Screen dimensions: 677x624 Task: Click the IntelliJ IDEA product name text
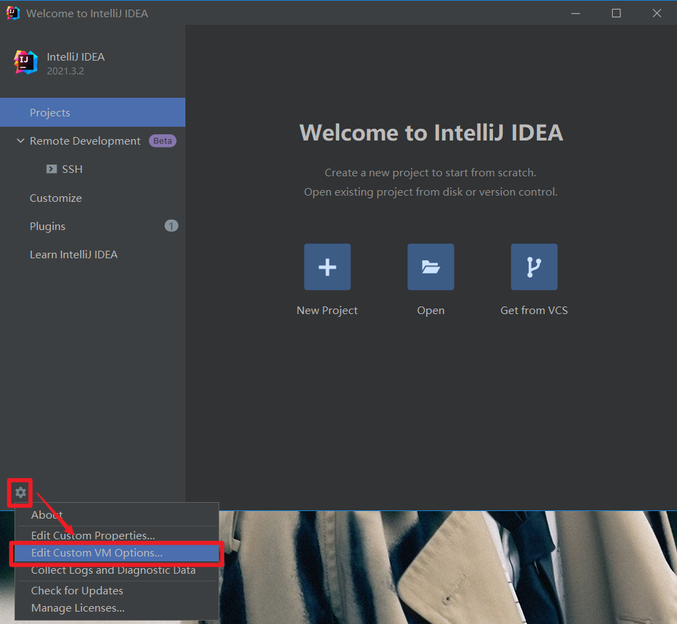76,57
